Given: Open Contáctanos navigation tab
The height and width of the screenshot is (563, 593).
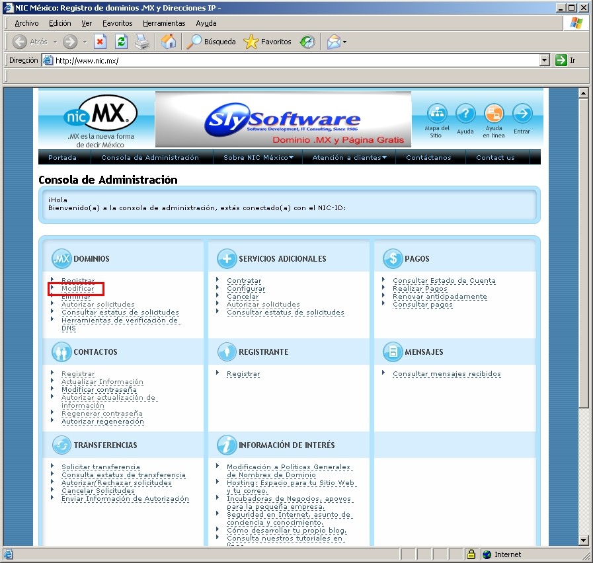Looking at the screenshot, I should coord(428,157).
